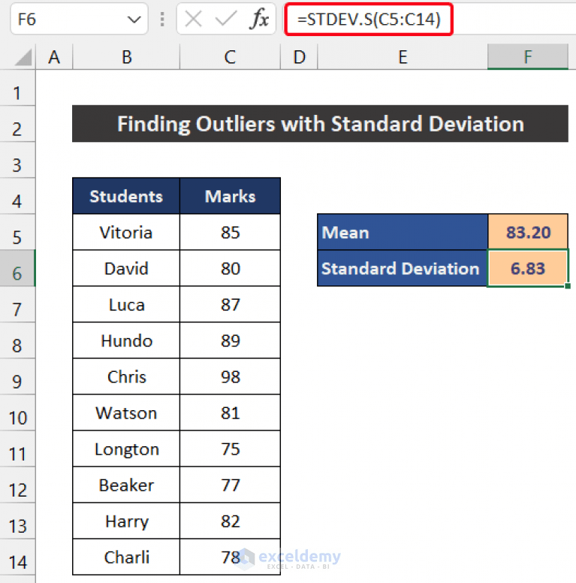This screenshot has height=583, width=576.
Task: Select row 6 header
Action: point(17,268)
